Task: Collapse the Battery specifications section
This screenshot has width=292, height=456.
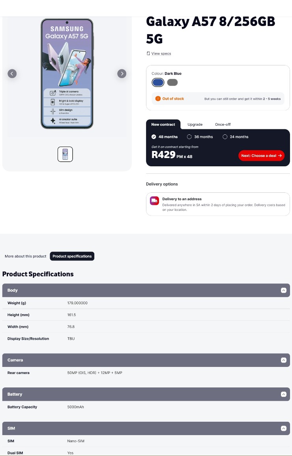Action: pyautogui.click(x=284, y=394)
